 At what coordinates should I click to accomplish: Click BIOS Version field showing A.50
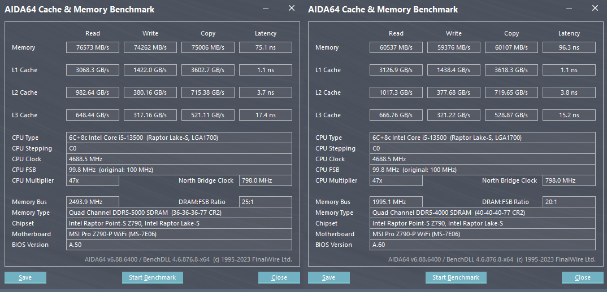point(179,245)
